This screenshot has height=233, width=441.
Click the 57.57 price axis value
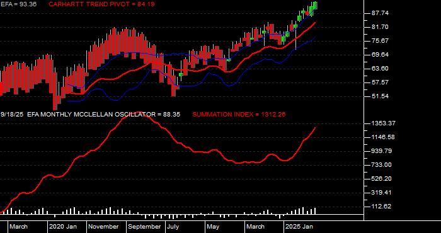[380, 82]
